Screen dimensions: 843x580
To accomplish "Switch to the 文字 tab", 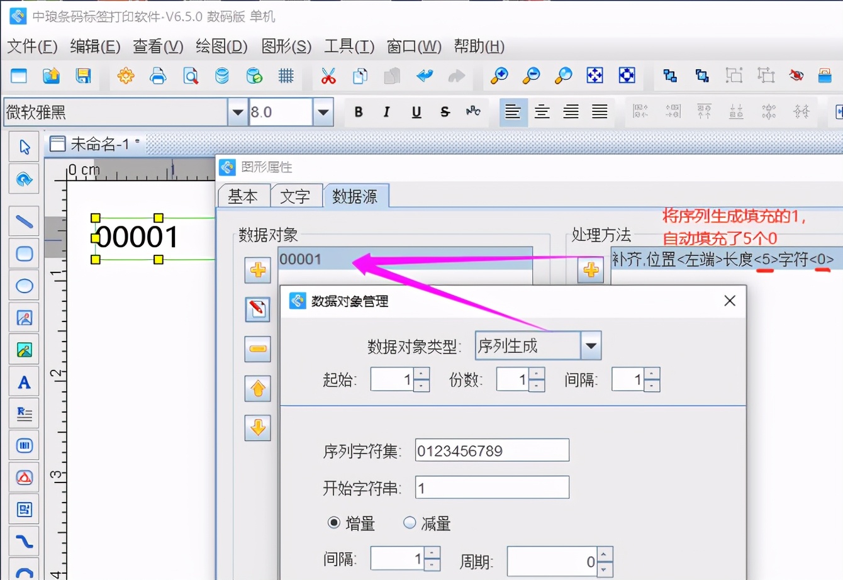I will point(295,196).
